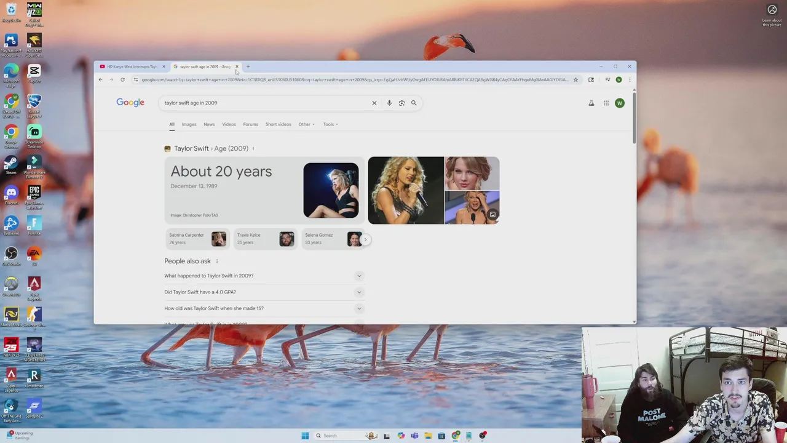Open the Streamlabs Desktop shortcut

(34, 135)
